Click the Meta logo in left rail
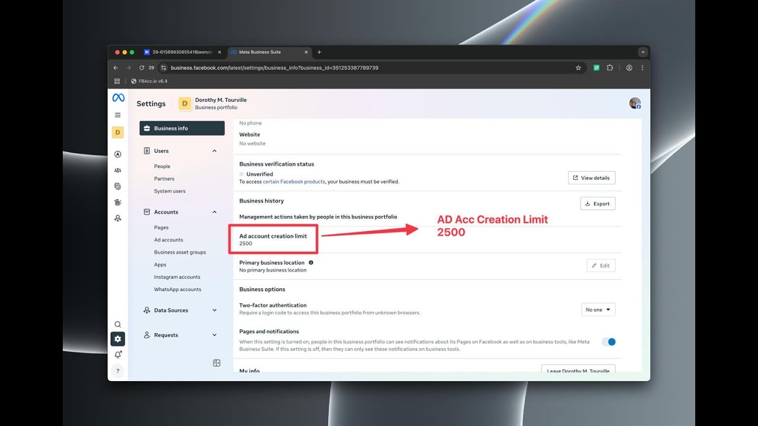Image resolution: width=758 pixels, height=426 pixels. (118, 98)
